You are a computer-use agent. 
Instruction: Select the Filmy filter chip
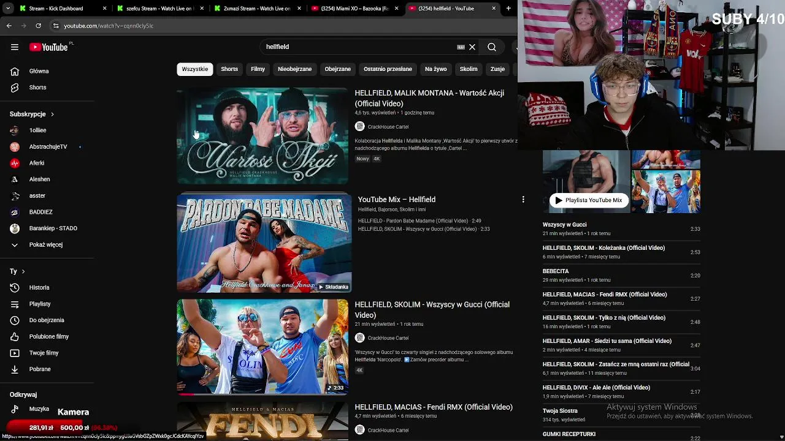tap(258, 69)
